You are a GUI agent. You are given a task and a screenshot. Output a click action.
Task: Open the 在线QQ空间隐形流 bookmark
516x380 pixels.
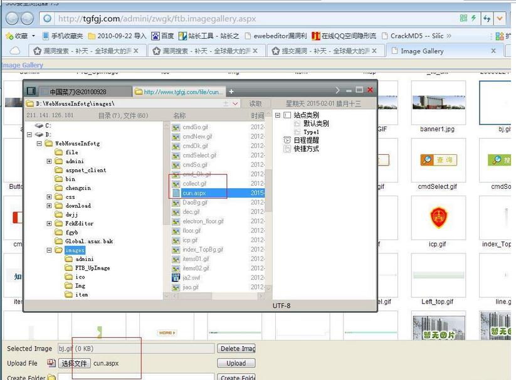pos(344,36)
